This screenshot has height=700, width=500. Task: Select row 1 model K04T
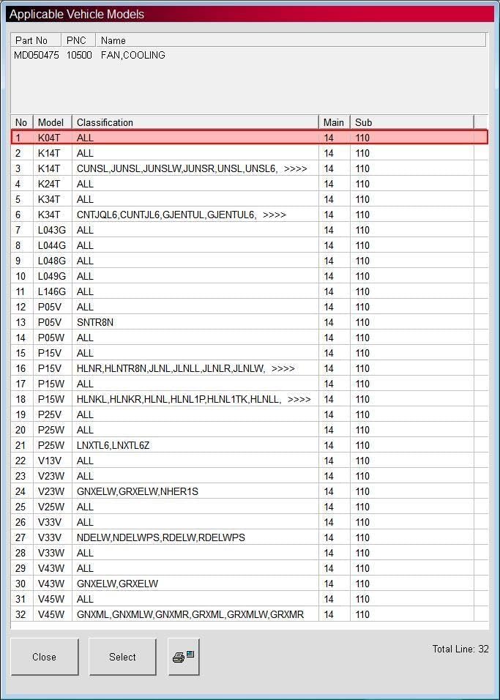click(x=249, y=138)
